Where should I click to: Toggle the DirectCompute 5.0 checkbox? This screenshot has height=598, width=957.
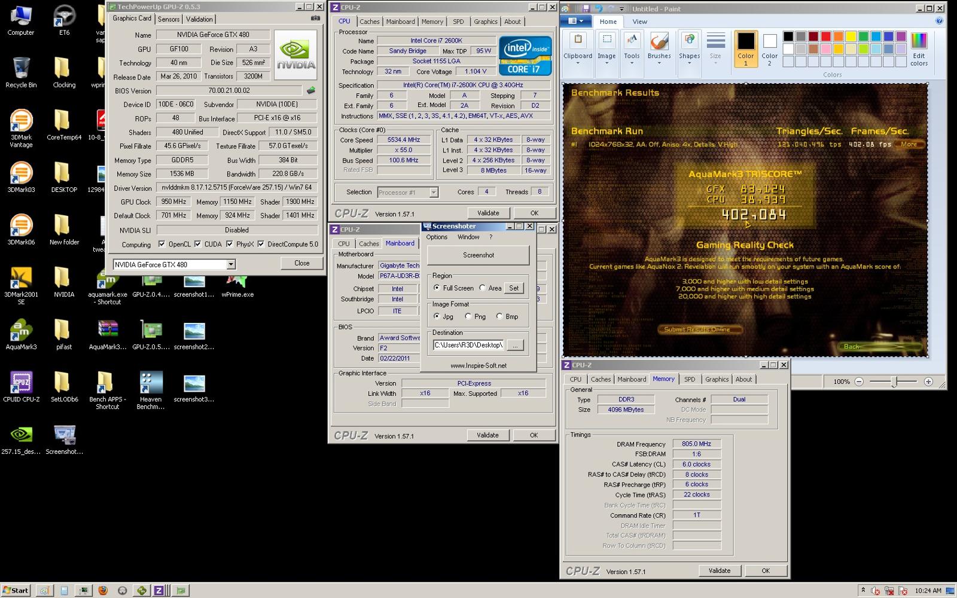tap(261, 244)
